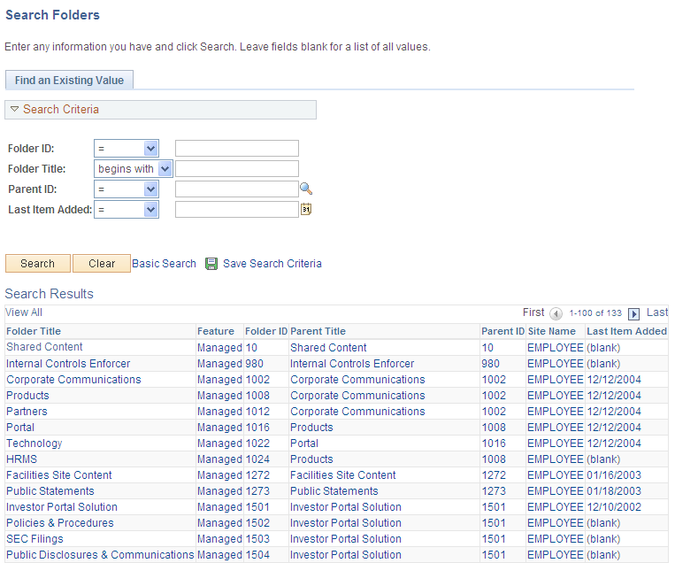The height and width of the screenshot is (563, 675).
Task: Collapse the Search Criteria section
Action: click(14, 110)
